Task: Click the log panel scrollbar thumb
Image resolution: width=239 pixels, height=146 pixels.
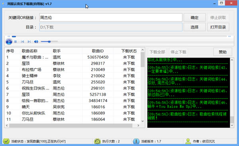Action: tap(232, 120)
